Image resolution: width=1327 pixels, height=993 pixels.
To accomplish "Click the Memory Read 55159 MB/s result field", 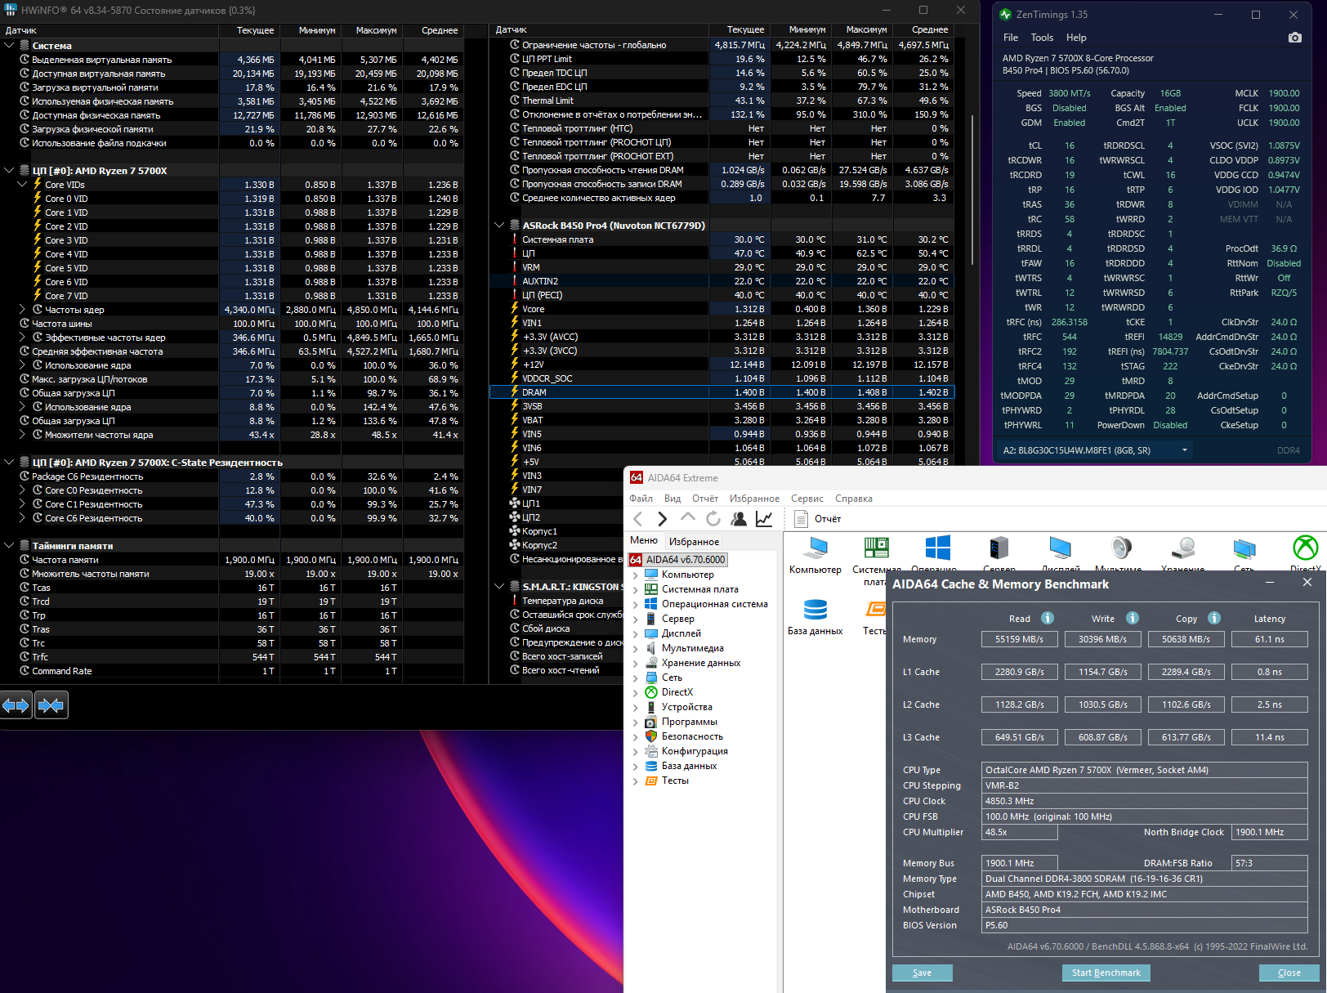I will coord(1020,639).
